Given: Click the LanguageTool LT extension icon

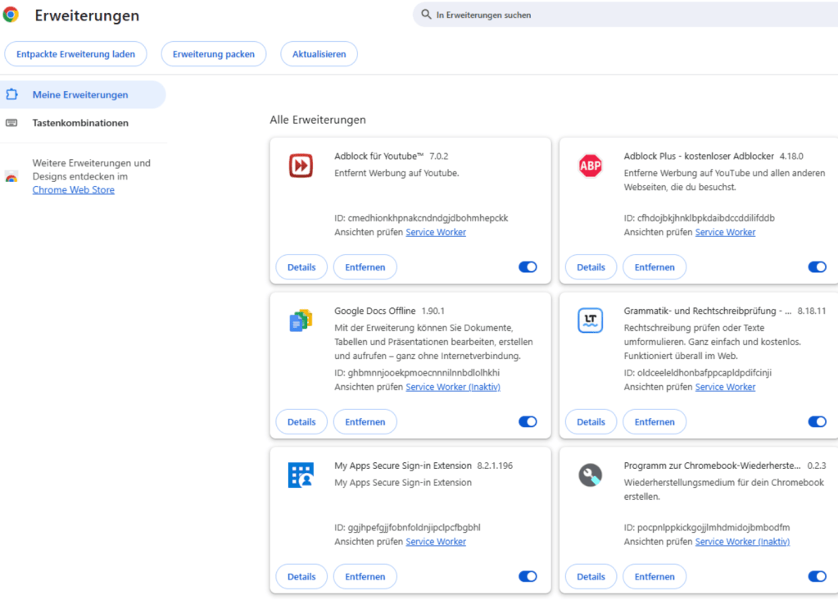Looking at the screenshot, I should [x=590, y=320].
